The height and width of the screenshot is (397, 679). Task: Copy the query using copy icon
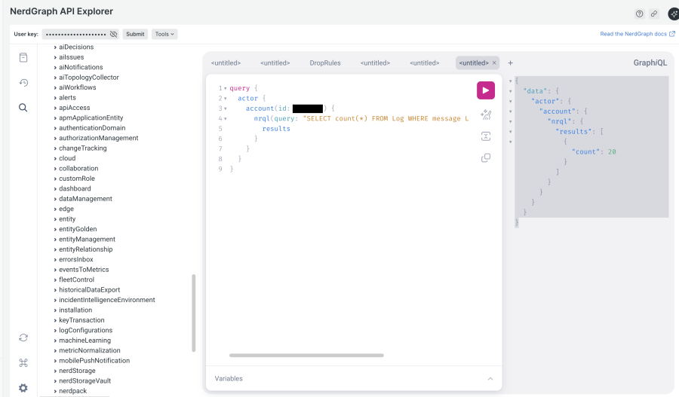click(x=485, y=158)
